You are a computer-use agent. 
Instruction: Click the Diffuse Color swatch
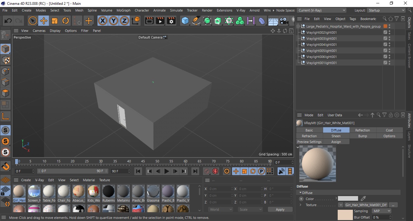pos(348,199)
